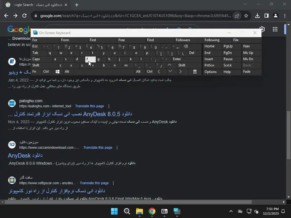Click On-Screen Keyboard taskbar icon
Screen dimensions: 291x218
(177, 211)
